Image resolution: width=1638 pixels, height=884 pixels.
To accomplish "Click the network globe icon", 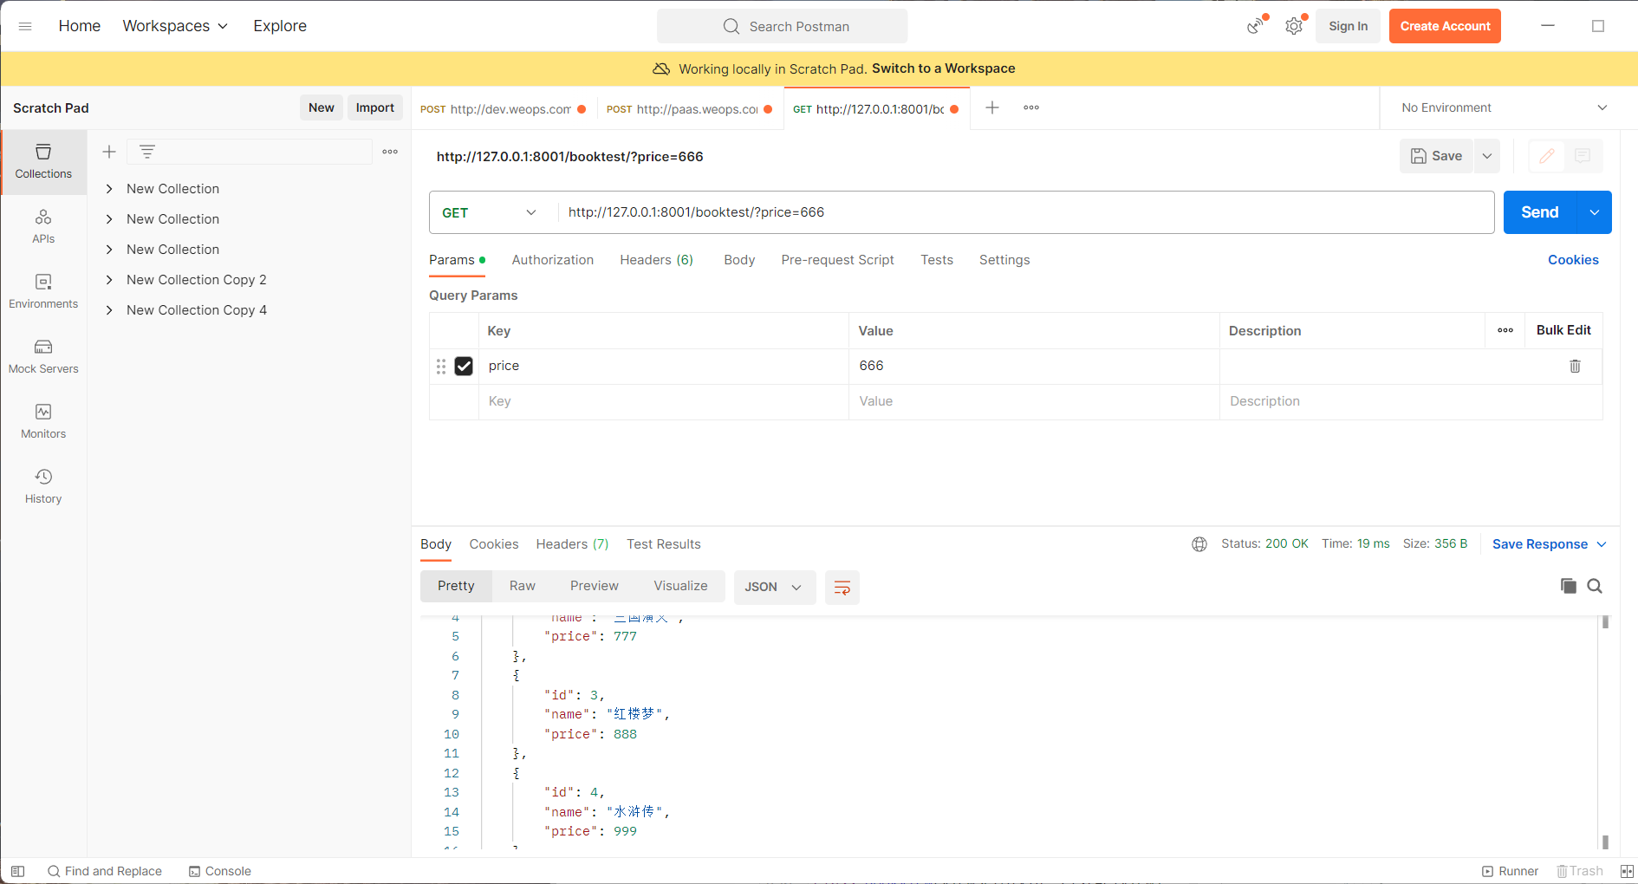I will (x=1199, y=544).
